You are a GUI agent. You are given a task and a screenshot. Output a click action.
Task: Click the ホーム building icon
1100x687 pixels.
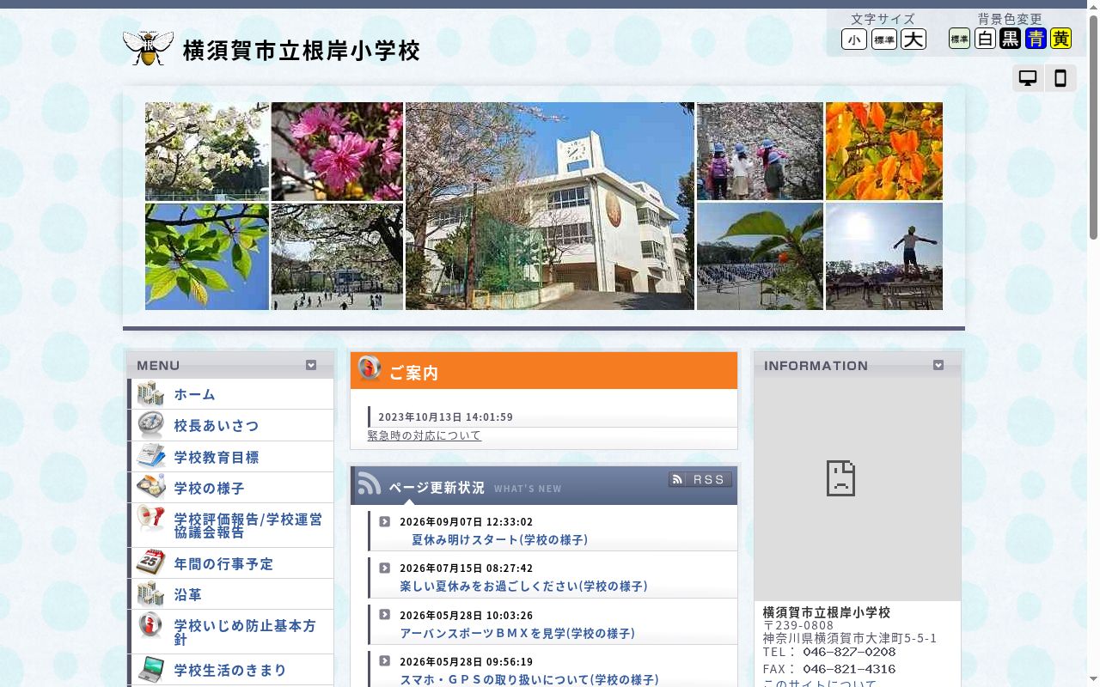coord(150,394)
